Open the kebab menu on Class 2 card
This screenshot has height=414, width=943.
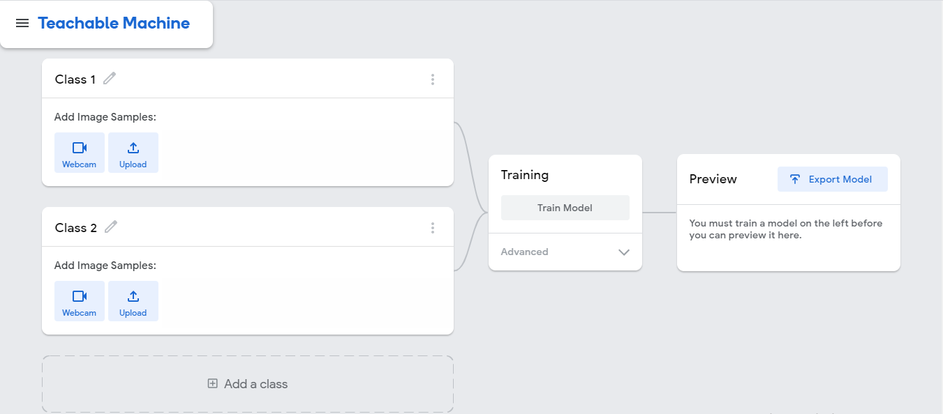coord(433,227)
